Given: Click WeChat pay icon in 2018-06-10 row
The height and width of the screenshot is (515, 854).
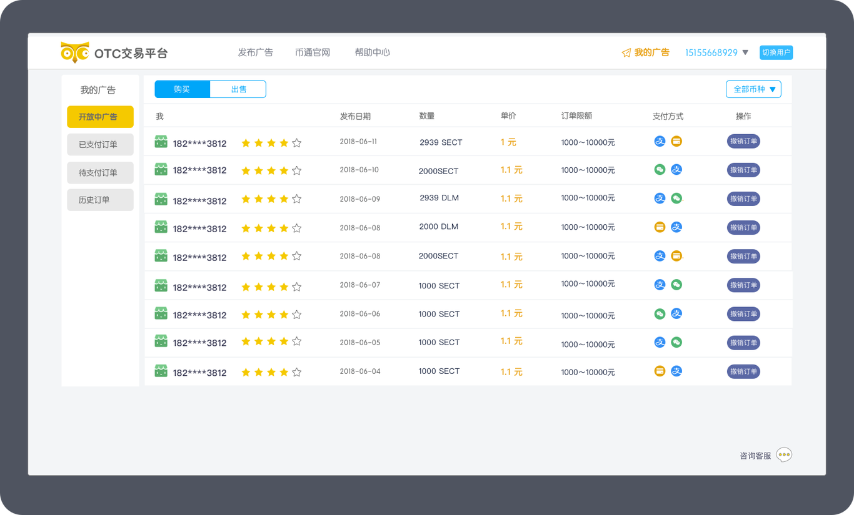Looking at the screenshot, I should (x=660, y=170).
